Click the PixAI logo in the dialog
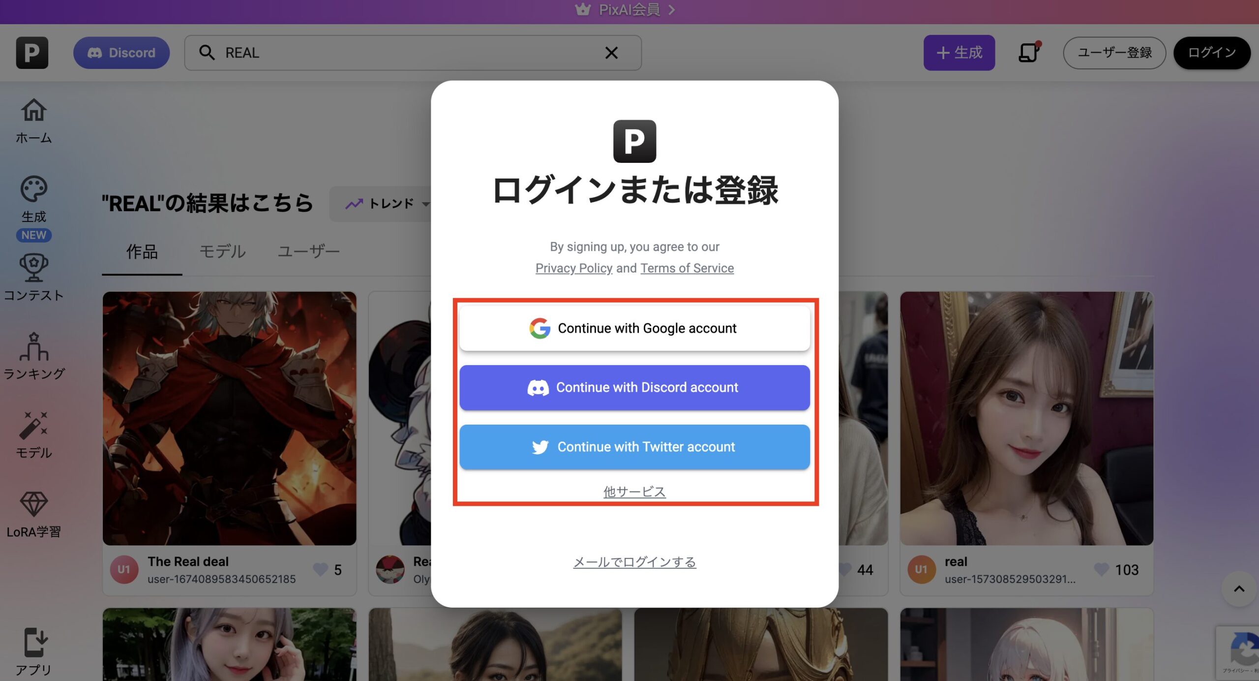 (x=634, y=141)
